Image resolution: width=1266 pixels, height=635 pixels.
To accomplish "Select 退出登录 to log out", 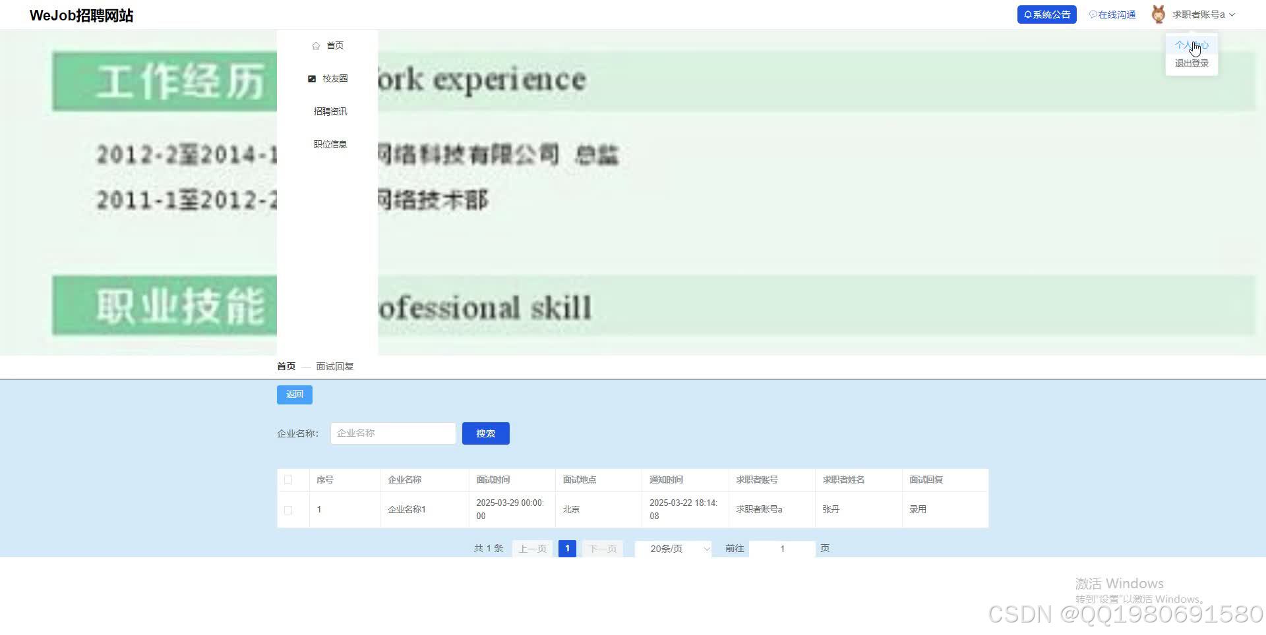I will point(1191,63).
